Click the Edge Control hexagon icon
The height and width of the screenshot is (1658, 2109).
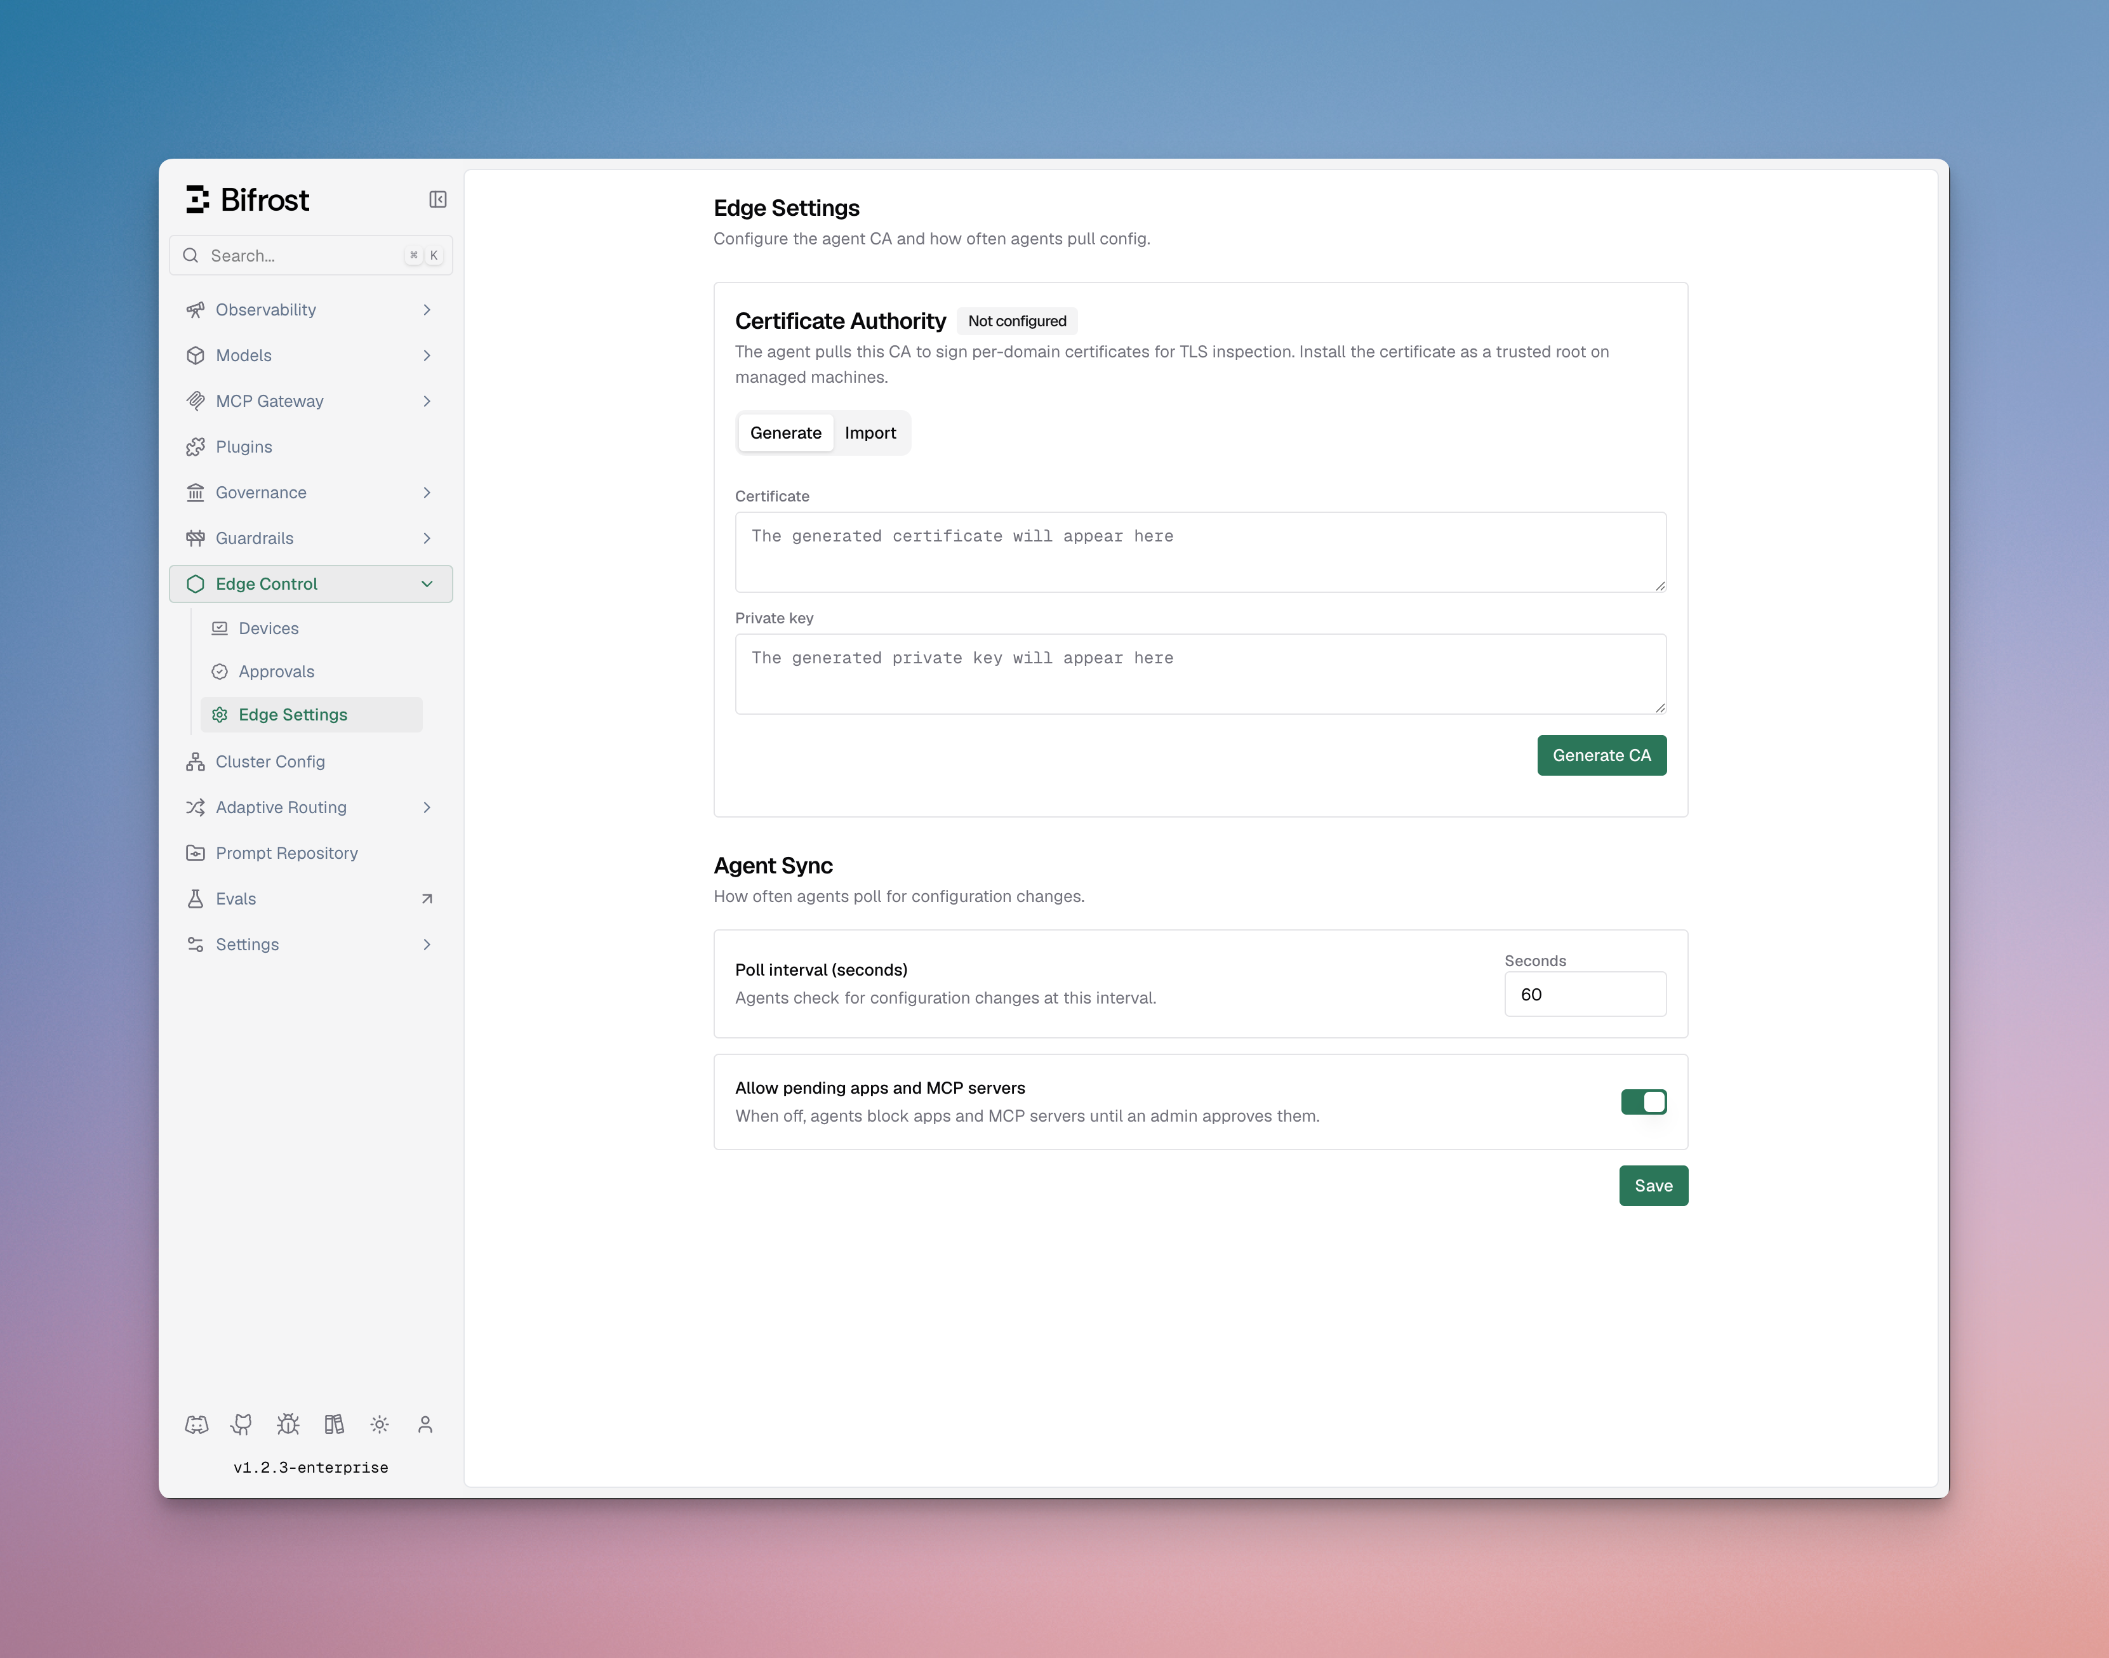195,583
